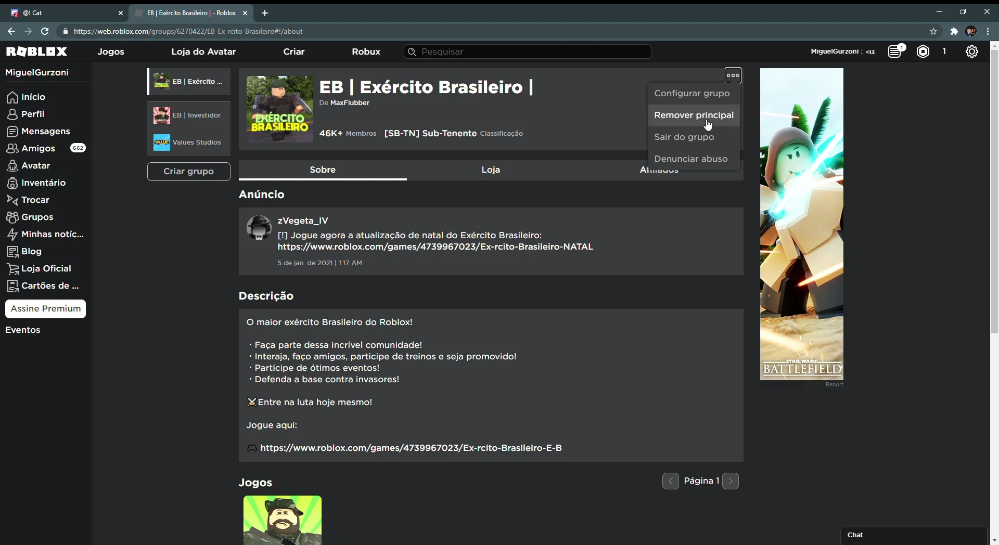The width and height of the screenshot is (999, 545).
Task: Click the search magnifier icon
Action: pos(412,51)
